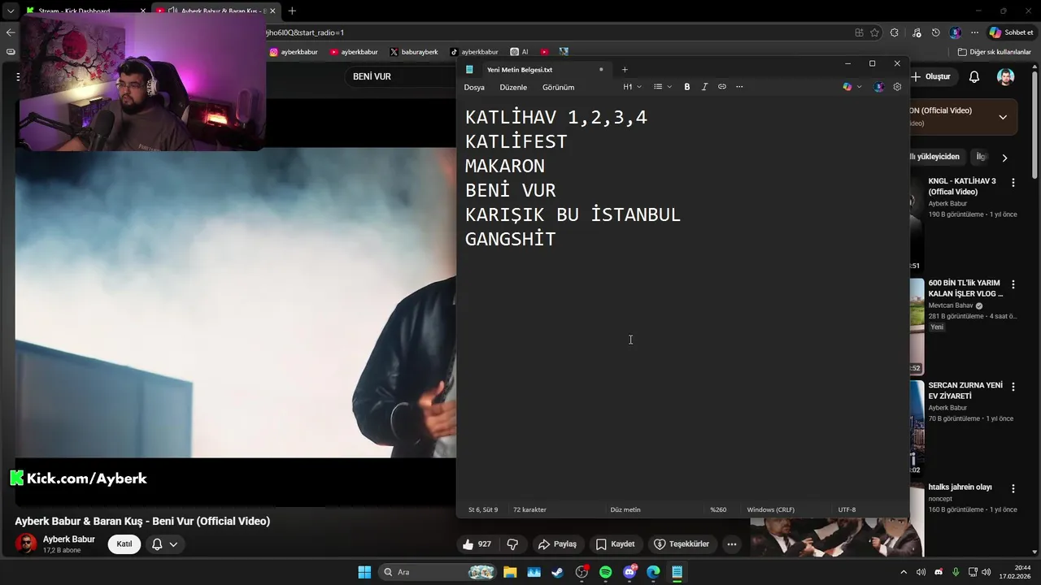Viewport: 1041px width, 585px height.
Task: Open options for 600 BİN TL'lik video
Action: point(1013,284)
